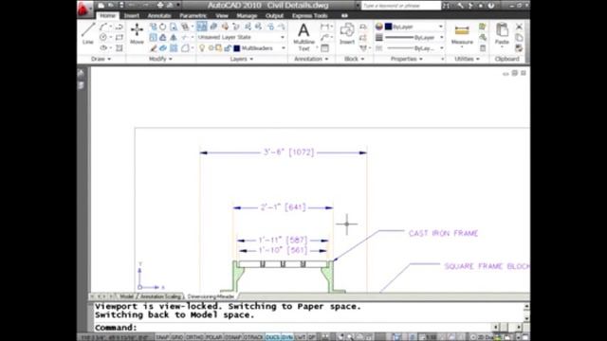The image size is (607, 341).
Task: Switch to the Manage ribbon tab
Action: coord(247,15)
